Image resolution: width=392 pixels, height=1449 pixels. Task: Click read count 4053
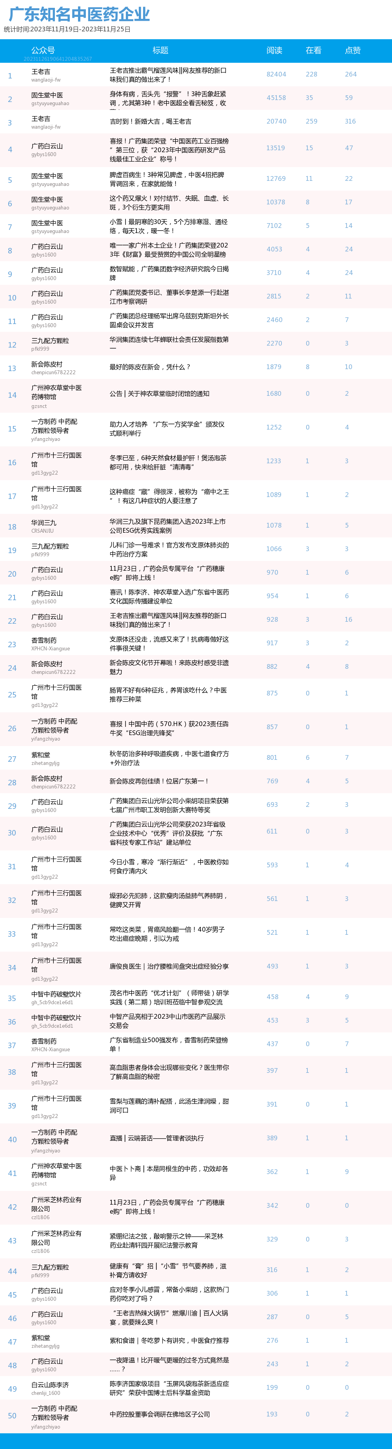click(x=274, y=249)
